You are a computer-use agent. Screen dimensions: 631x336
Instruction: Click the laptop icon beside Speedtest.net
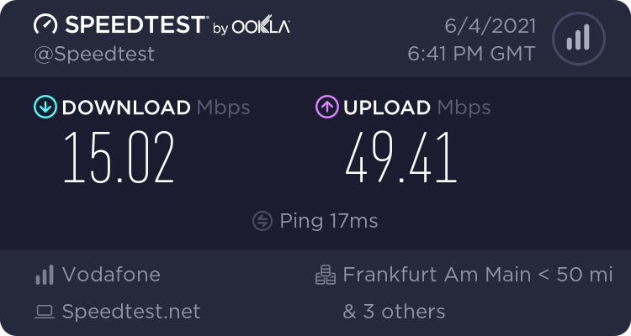pos(45,312)
